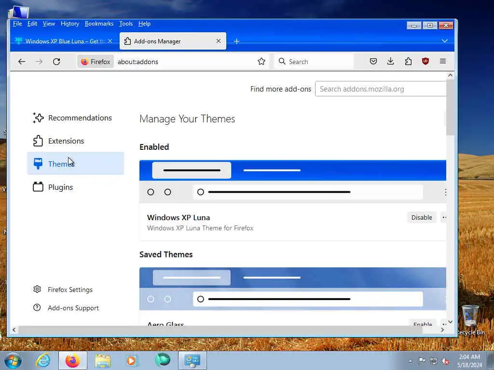The height and width of the screenshot is (370, 494).
Task: Launch Internet Explorer from the taskbar
Action: 43,360
